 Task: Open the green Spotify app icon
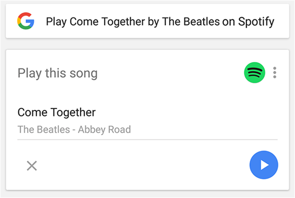pyautogui.click(x=254, y=73)
